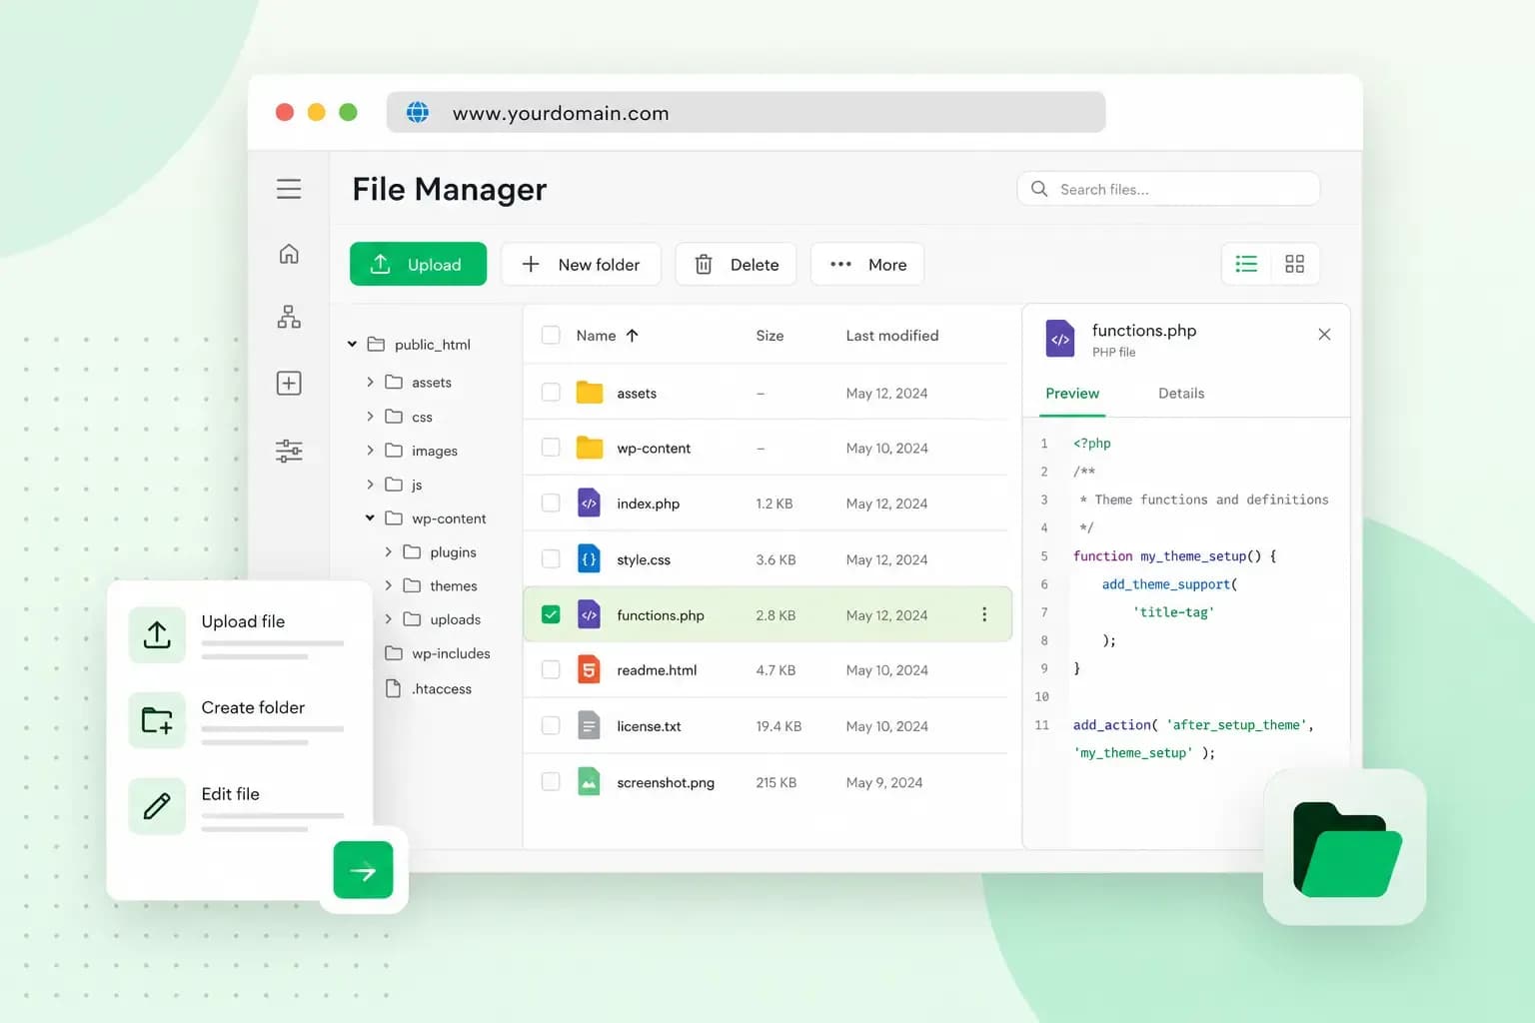
Task: Check the license.txt row checkbox
Action: pyautogui.click(x=551, y=726)
